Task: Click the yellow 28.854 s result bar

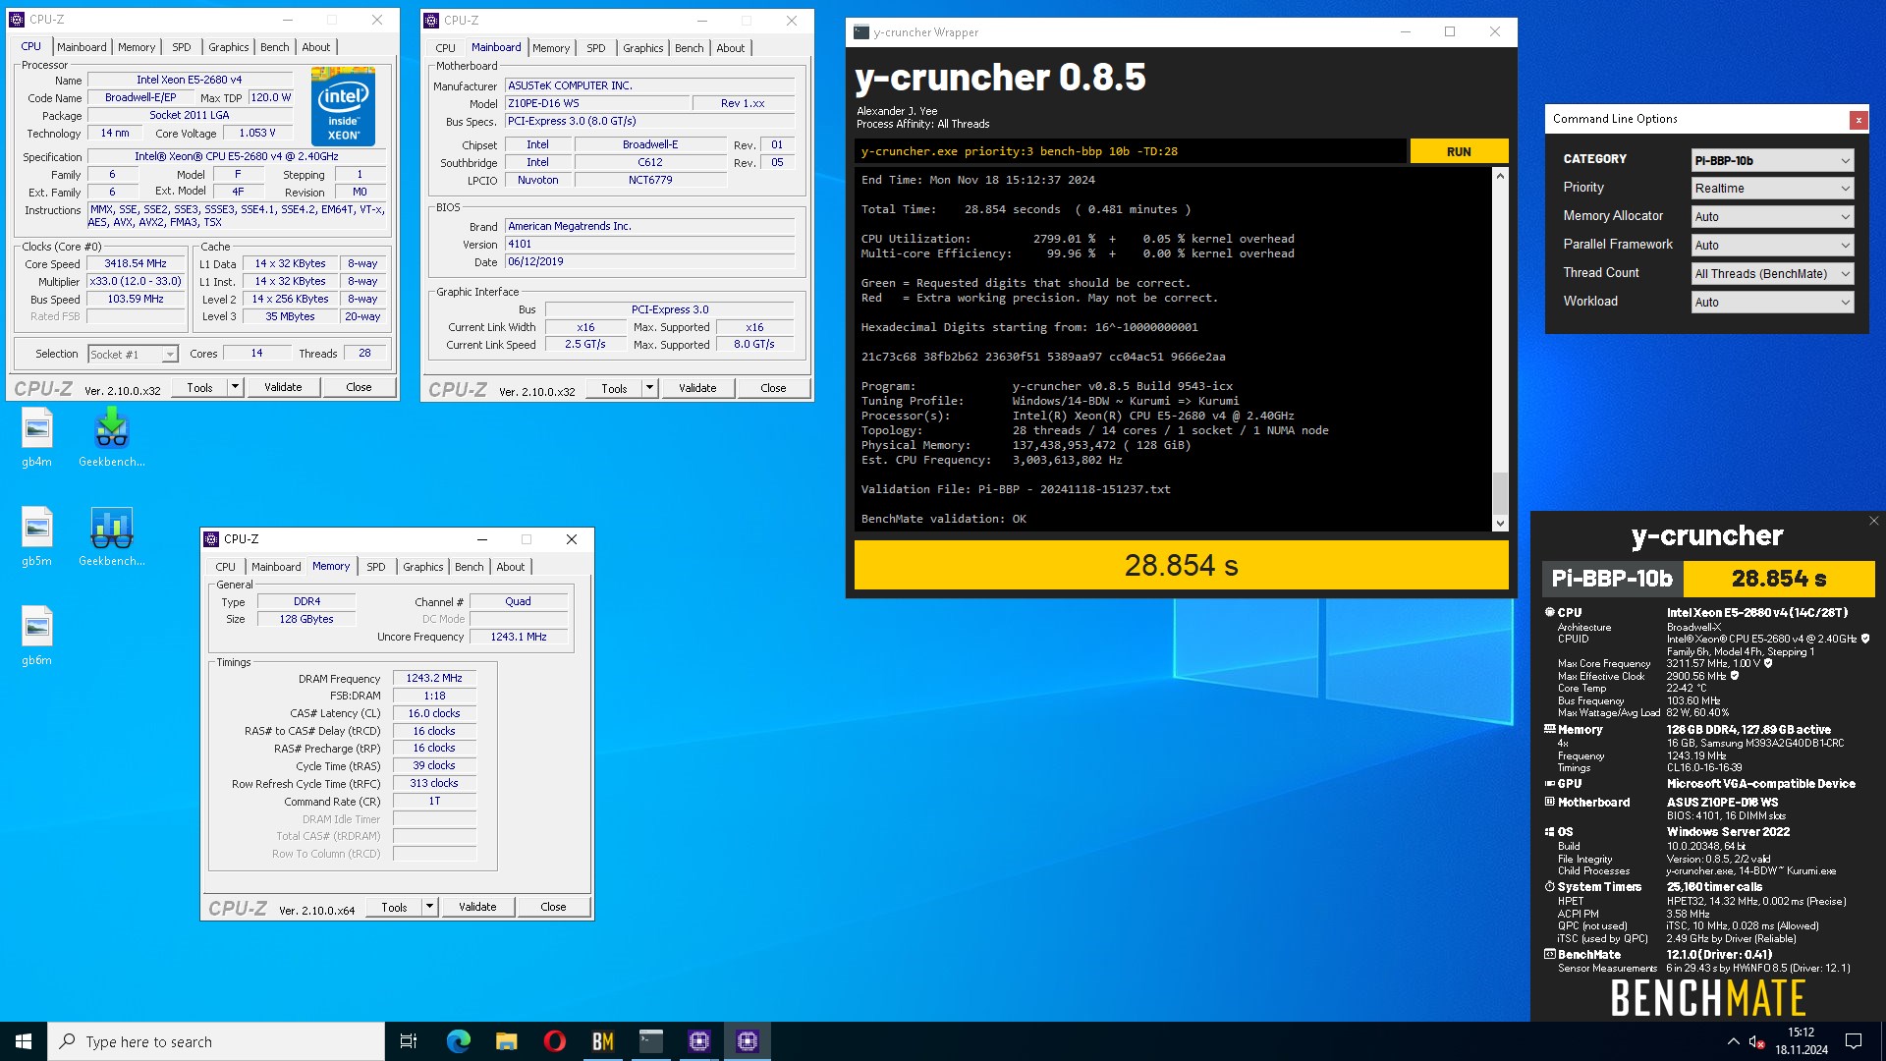Action: pyautogui.click(x=1181, y=565)
